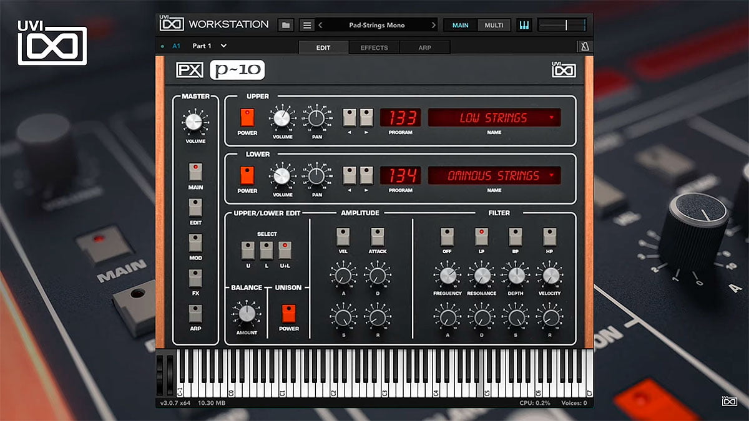Click the LOWER program number display 134
The image size is (749, 421).
pyautogui.click(x=401, y=175)
